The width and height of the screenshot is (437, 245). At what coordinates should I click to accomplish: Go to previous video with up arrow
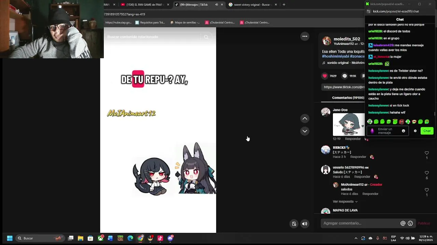coord(305,118)
